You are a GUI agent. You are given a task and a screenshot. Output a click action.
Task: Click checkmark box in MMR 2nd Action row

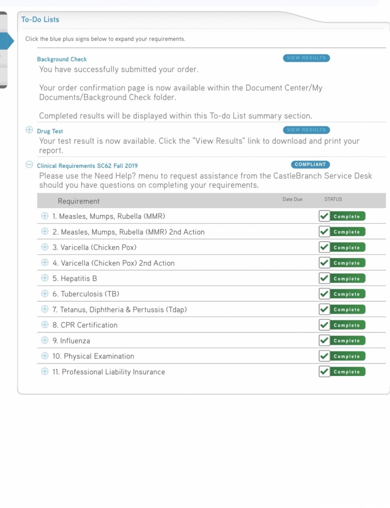tap(324, 232)
